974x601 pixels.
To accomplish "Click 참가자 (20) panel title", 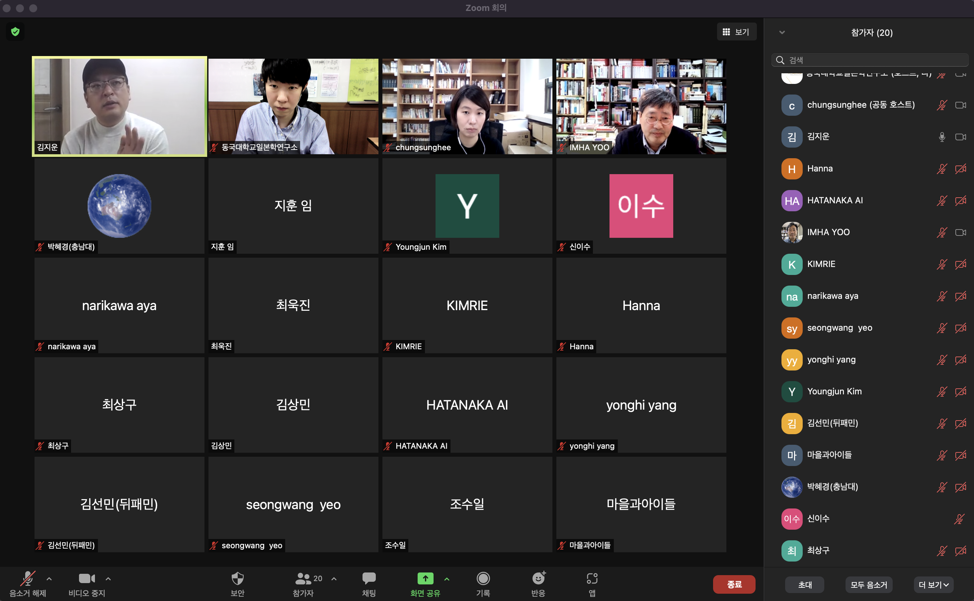I will pyautogui.click(x=872, y=33).
